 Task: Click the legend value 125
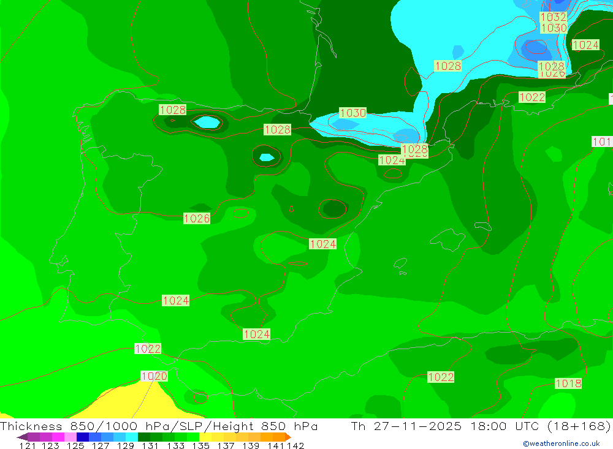pyautogui.click(x=75, y=445)
